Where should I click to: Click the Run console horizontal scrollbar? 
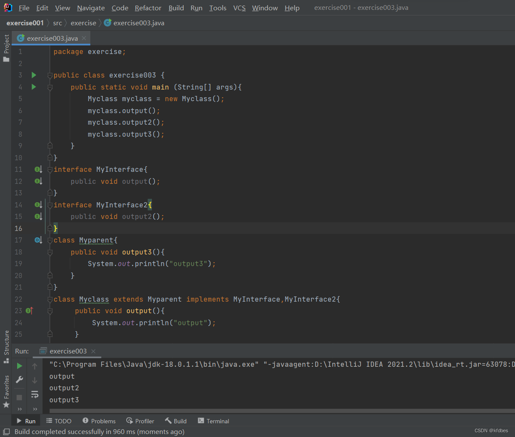click(278, 410)
